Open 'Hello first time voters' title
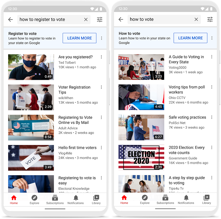221x219 pixels. point(78,148)
